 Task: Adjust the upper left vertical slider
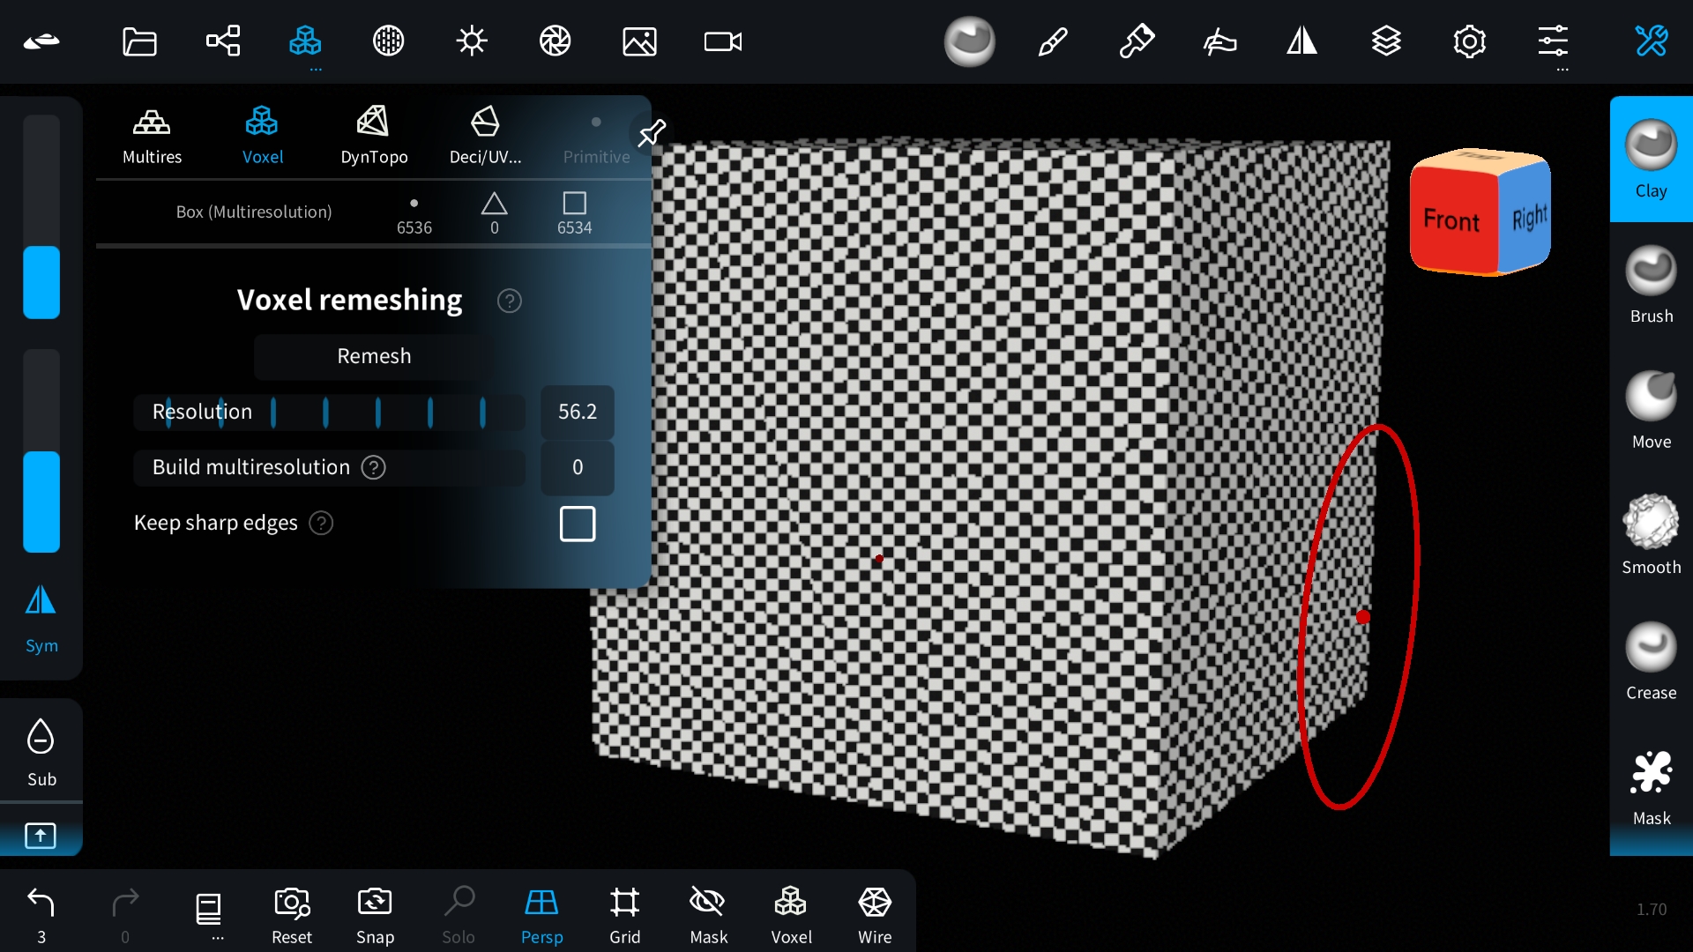pos(41,217)
